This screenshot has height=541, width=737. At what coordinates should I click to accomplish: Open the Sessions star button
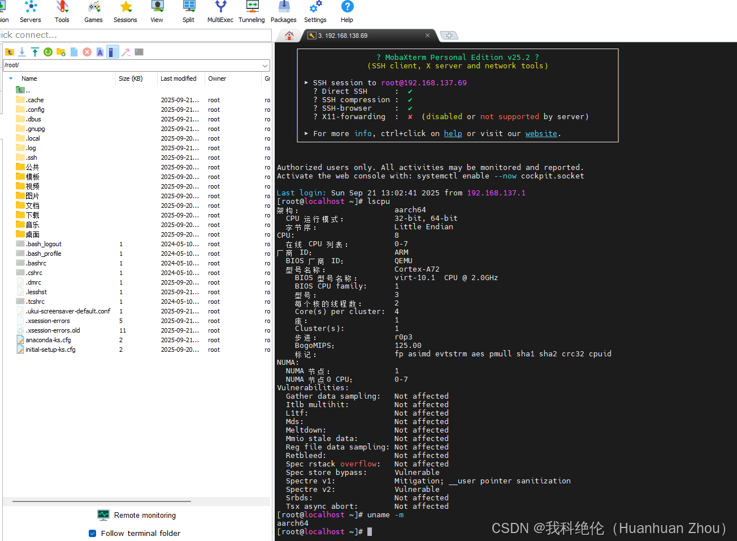coord(125,12)
